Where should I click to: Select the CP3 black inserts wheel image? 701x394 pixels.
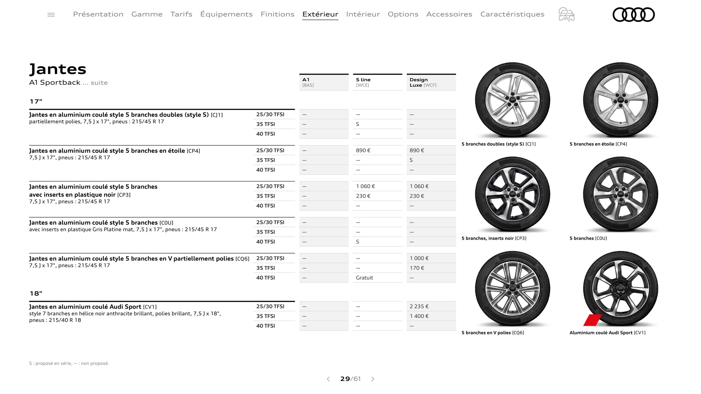click(x=512, y=194)
